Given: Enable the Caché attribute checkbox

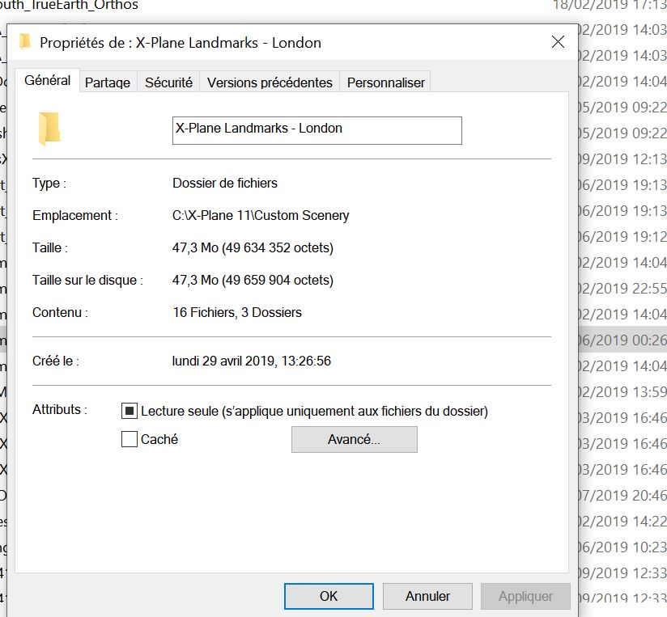Looking at the screenshot, I should coord(130,439).
